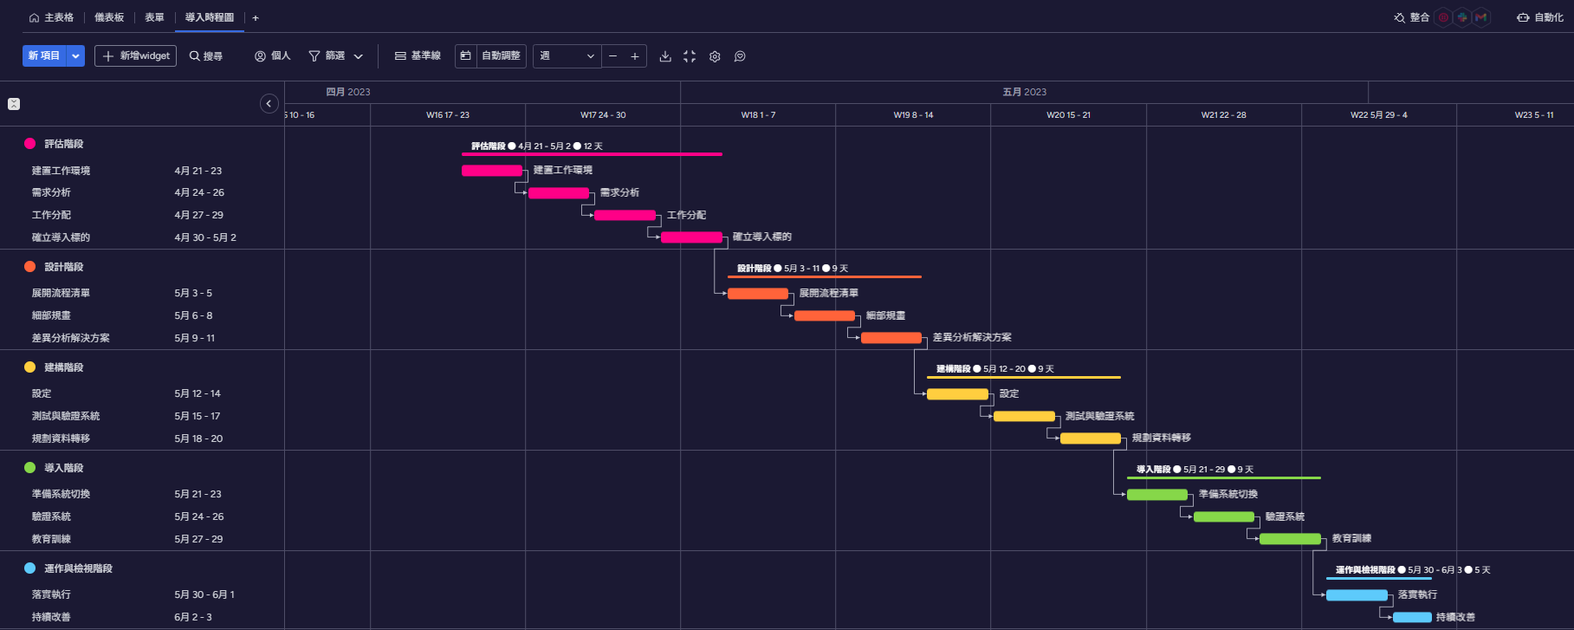Select the pink 需求分析 Gantt bar
The height and width of the screenshot is (630, 1574).
(559, 193)
